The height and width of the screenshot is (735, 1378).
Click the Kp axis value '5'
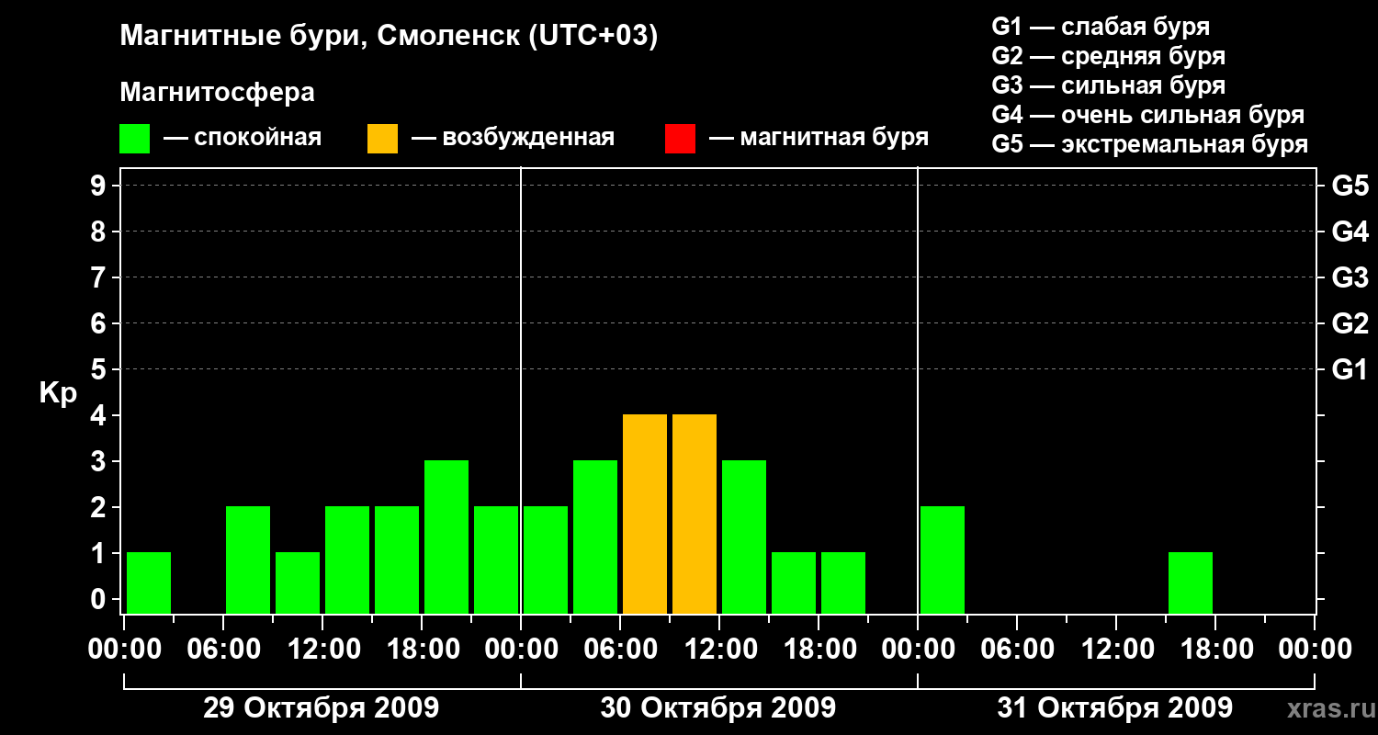(100, 369)
